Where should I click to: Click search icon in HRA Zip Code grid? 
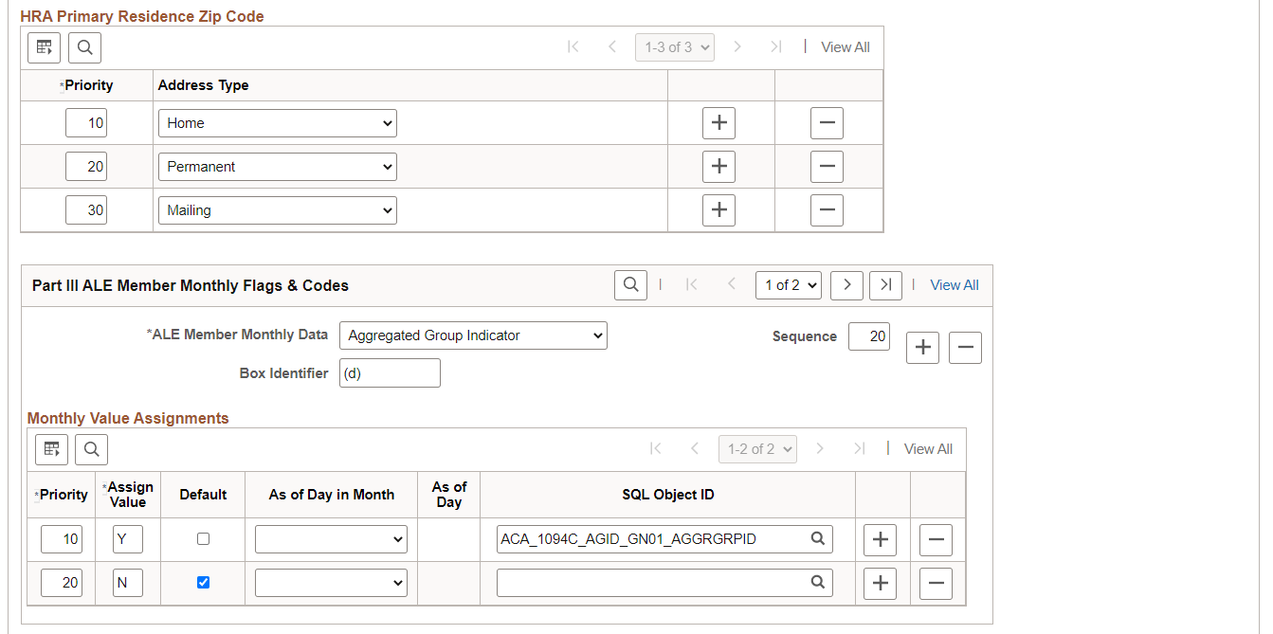(x=84, y=47)
